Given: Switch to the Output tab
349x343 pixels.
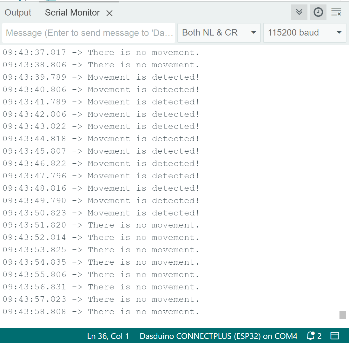Looking at the screenshot, I should pos(18,13).
